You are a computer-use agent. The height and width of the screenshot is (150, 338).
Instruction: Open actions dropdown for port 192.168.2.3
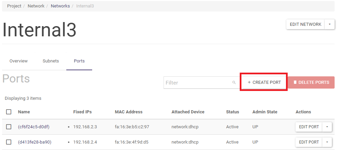tap(327, 127)
